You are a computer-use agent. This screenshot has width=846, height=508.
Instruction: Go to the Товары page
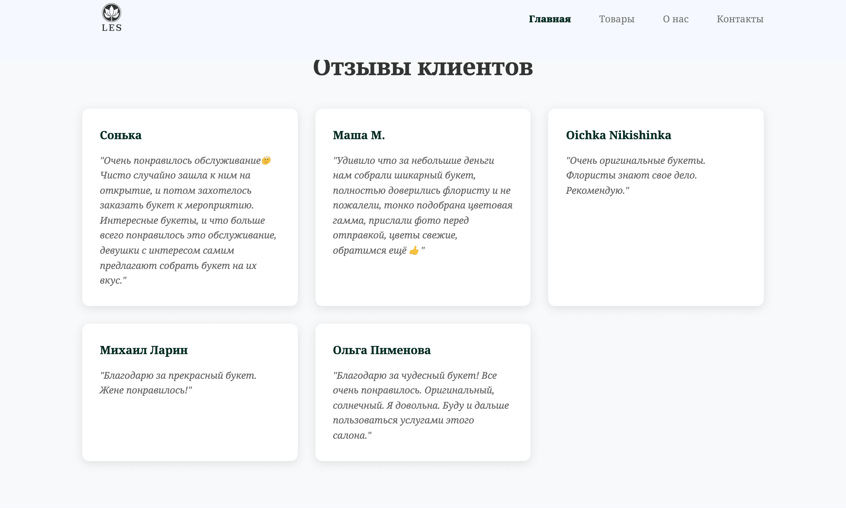(617, 19)
